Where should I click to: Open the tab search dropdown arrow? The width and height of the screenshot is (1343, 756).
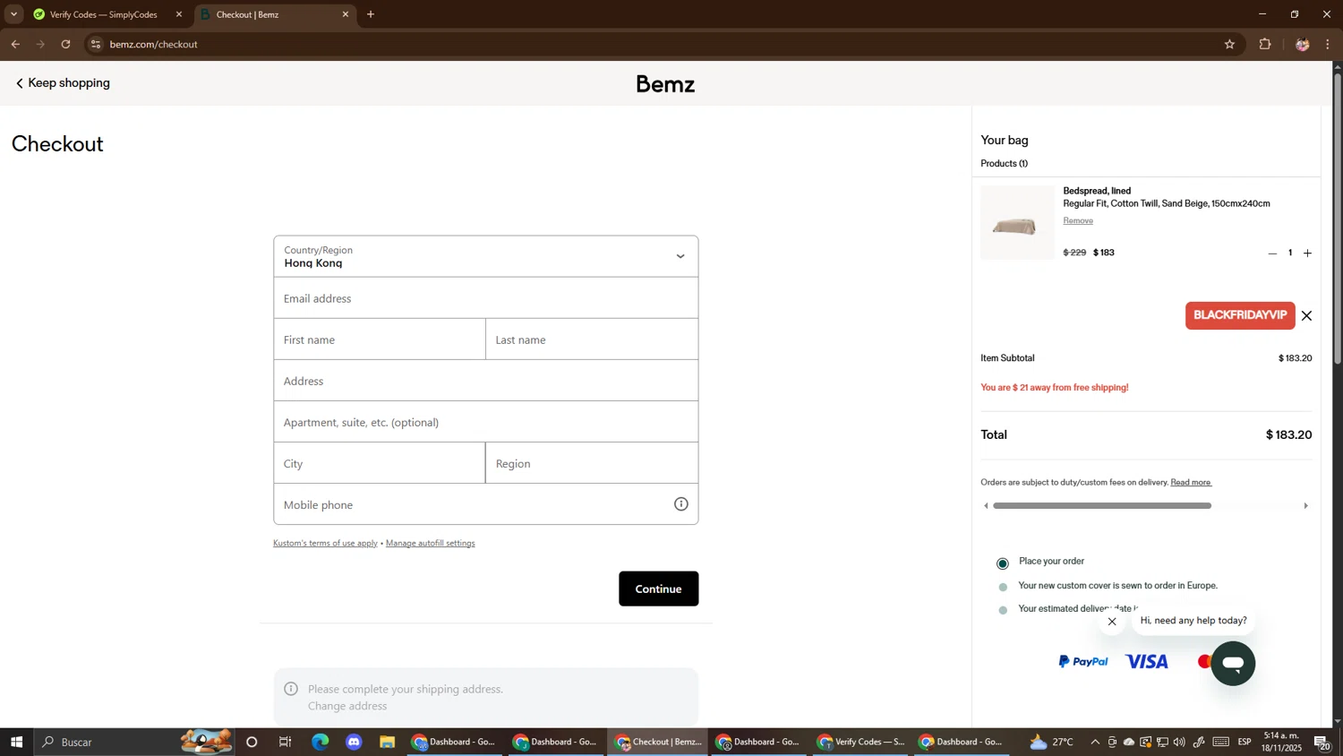click(13, 14)
